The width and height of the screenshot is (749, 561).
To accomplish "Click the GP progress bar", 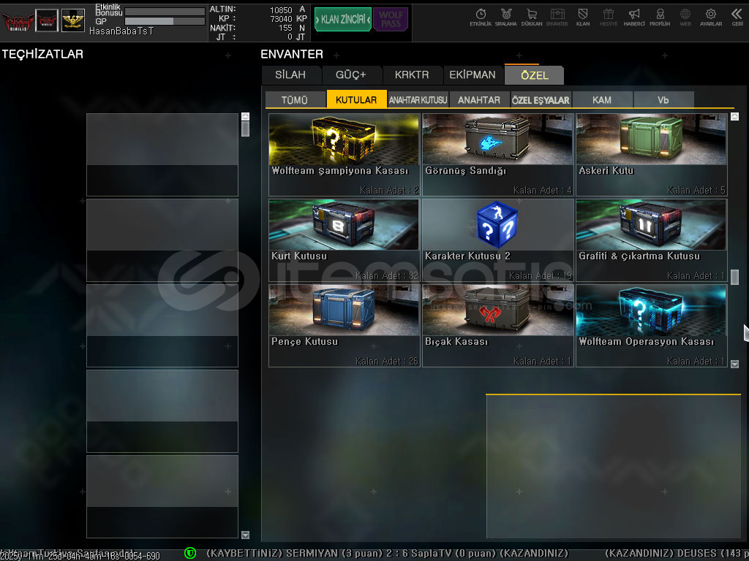I will click(165, 21).
